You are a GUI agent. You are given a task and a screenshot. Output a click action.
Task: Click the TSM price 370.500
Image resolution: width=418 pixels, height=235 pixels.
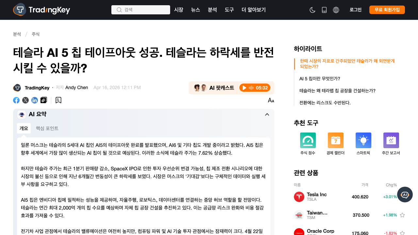361,215
